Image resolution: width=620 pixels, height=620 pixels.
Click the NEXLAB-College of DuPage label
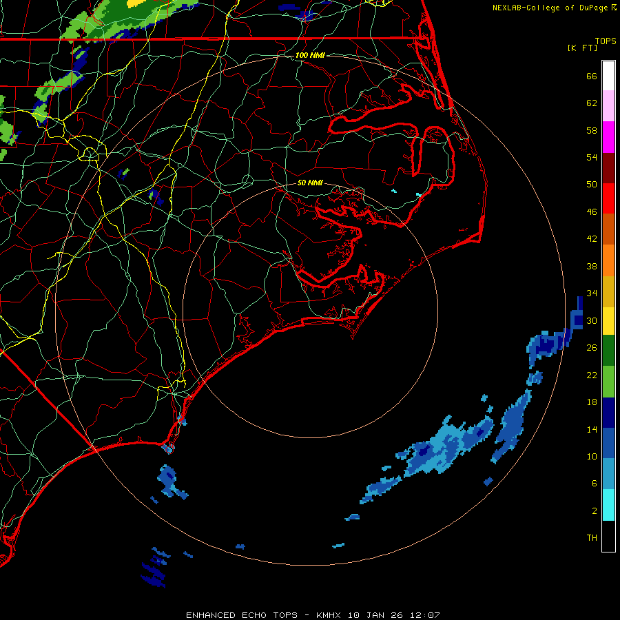click(x=550, y=8)
